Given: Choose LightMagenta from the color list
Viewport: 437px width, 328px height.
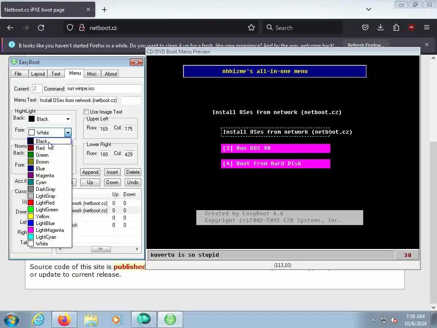Looking at the screenshot, I should (x=50, y=230).
